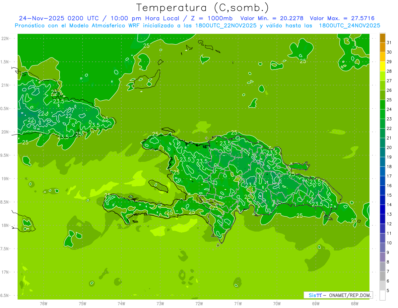Click the colorbar label '12'
The image size is (398, 308).
tap(389, 224)
